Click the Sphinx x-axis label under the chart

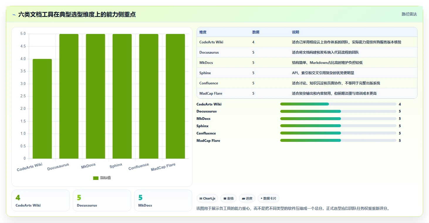(116, 166)
